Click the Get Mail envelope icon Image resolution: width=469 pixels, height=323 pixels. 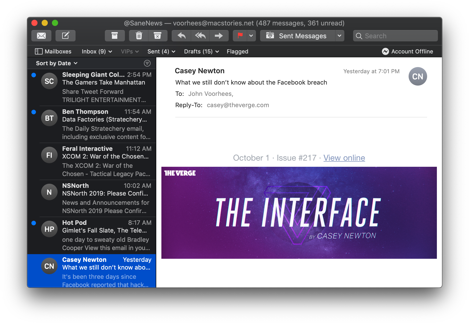(41, 36)
